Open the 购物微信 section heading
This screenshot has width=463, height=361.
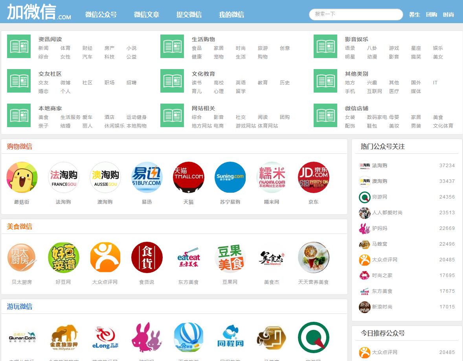point(20,146)
